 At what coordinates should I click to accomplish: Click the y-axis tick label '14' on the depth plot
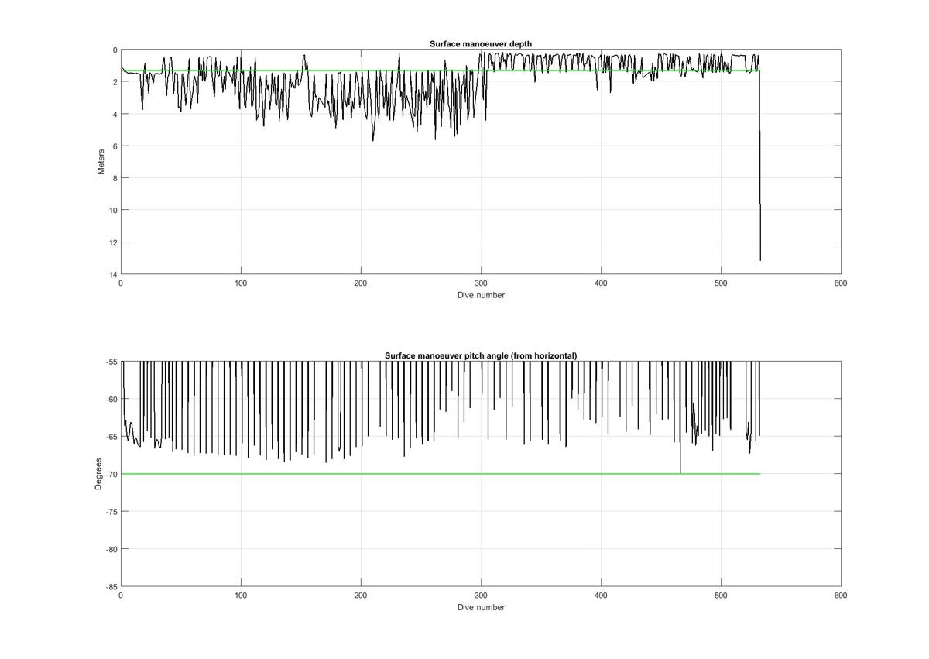(x=113, y=275)
